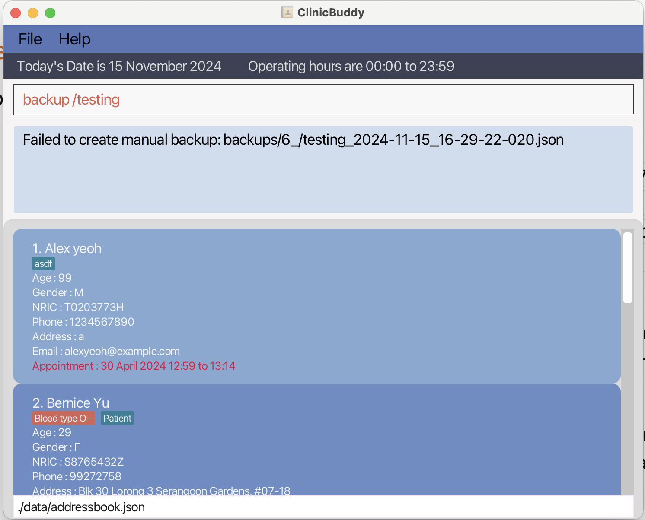Click 'Gender : F' text
Screen dimensions: 645x520
[x=56, y=447]
